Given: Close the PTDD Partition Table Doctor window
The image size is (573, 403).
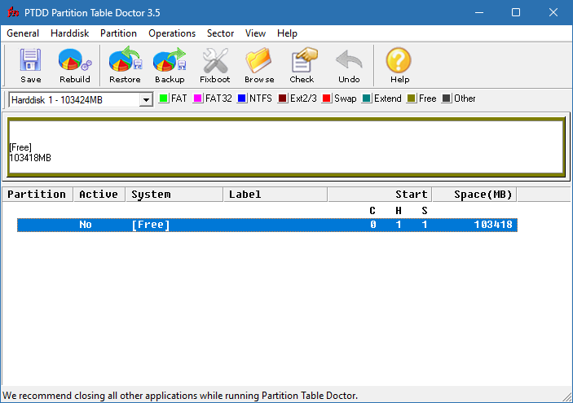Looking at the screenshot, I should point(553,12).
